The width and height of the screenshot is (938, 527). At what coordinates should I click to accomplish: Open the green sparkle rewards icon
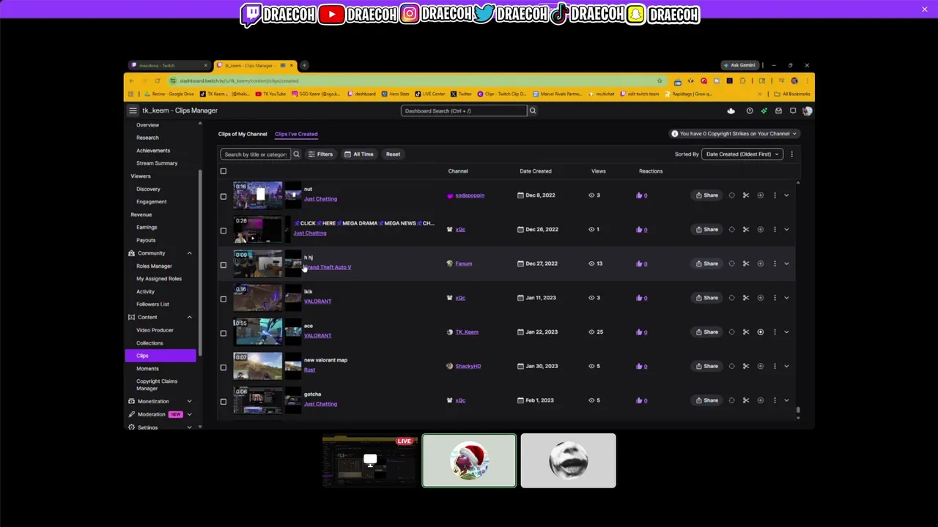click(764, 111)
